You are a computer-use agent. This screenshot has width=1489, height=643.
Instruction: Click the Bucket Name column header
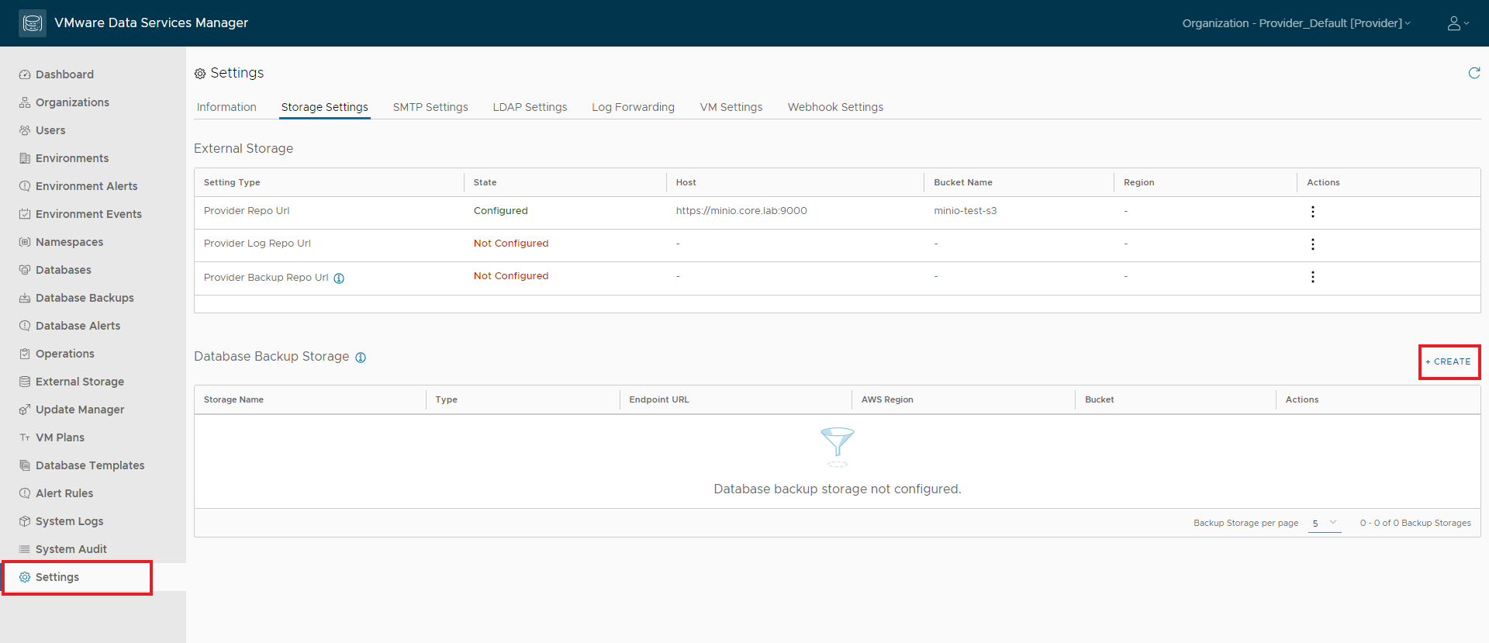pos(963,183)
